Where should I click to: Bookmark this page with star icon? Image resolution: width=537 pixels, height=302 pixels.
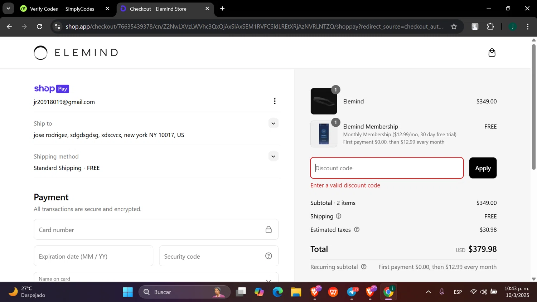click(x=454, y=26)
